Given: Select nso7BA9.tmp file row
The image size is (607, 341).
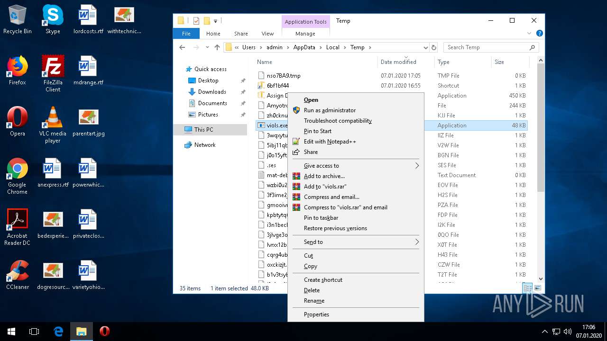Looking at the screenshot, I should click(x=392, y=76).
